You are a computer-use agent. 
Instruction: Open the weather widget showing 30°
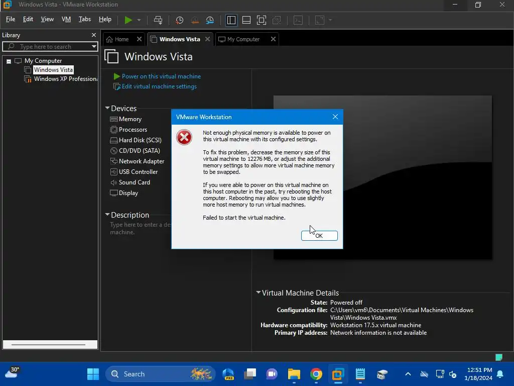coord(12,373)
